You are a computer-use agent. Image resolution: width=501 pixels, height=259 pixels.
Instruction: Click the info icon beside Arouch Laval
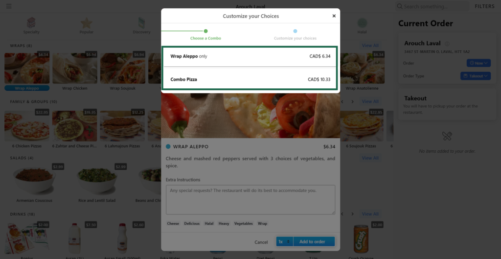point(447,44)
